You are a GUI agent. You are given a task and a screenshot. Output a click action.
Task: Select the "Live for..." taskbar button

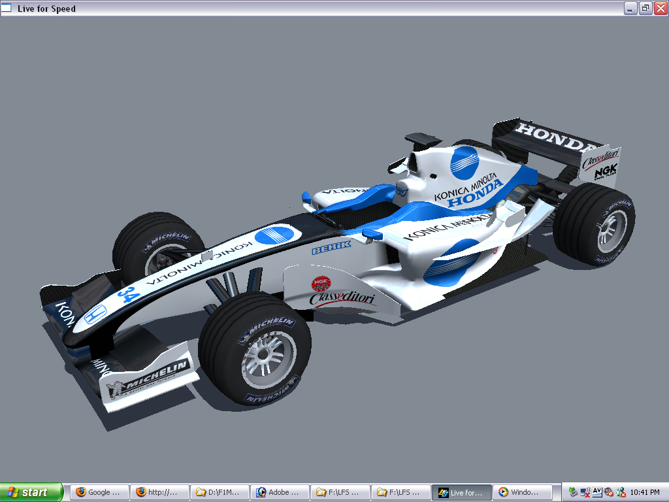(x=462, y=492)
